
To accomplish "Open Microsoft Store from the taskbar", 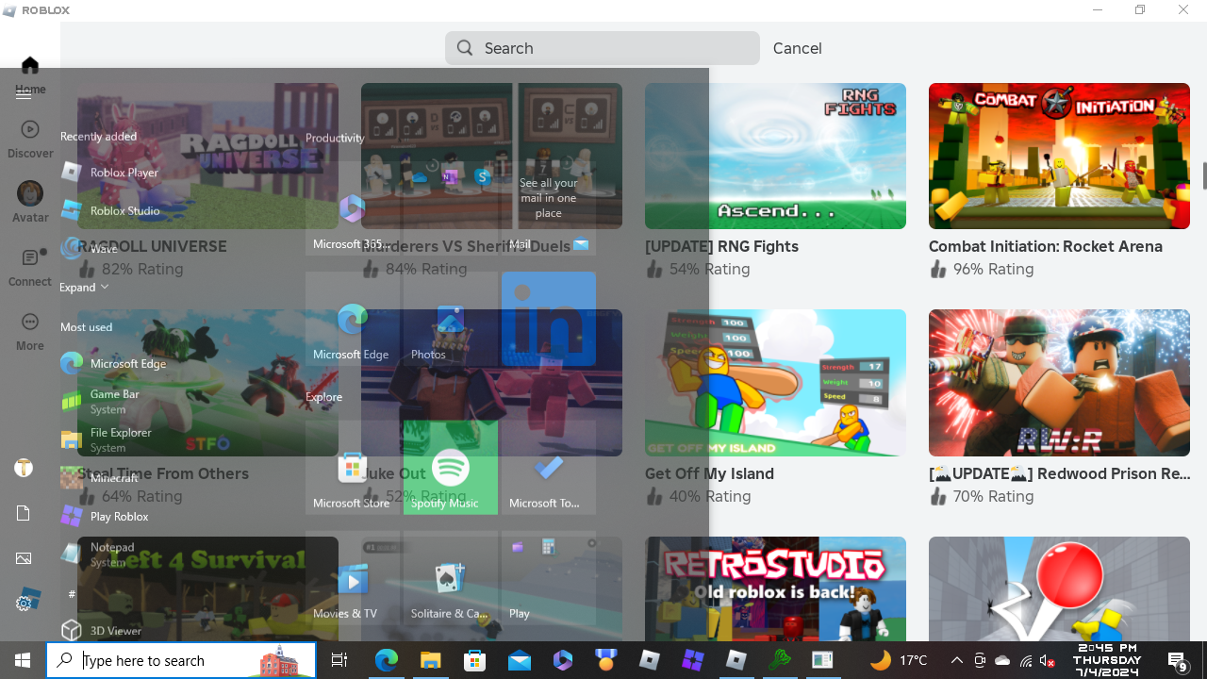I will [475, 660].
